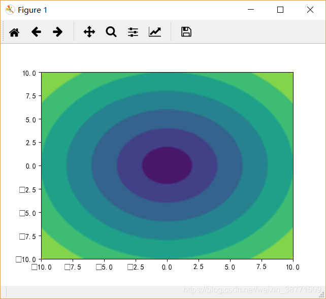Select the Zoom to rectangle tool
This screenshot has width=326, height=299.
(x=111, y=32)
